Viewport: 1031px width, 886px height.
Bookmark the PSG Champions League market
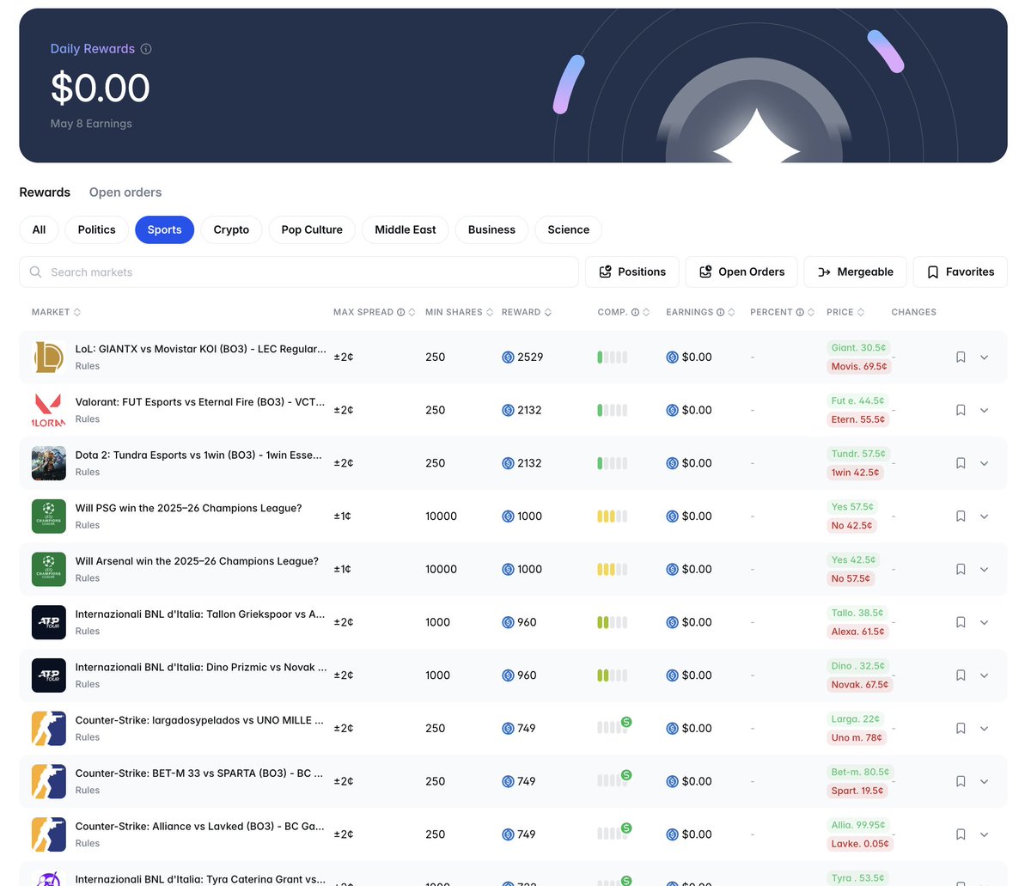tap(961, 516)
